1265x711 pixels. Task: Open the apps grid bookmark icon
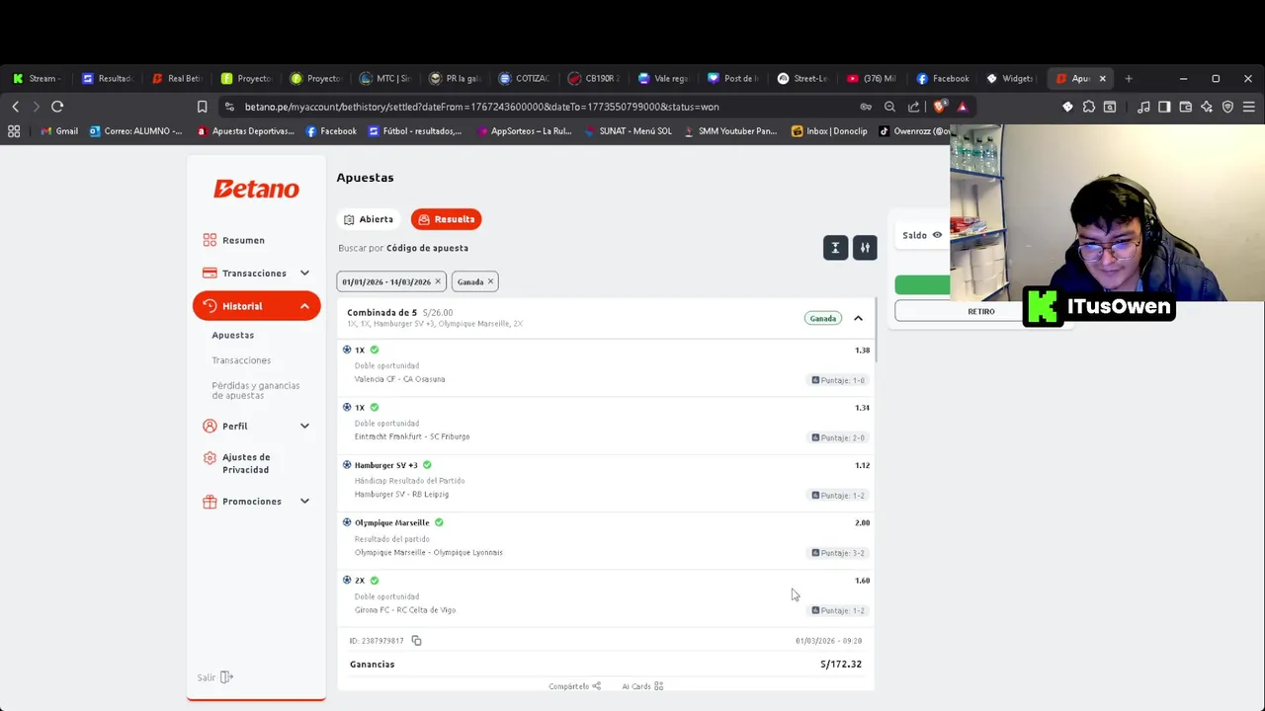14,131
